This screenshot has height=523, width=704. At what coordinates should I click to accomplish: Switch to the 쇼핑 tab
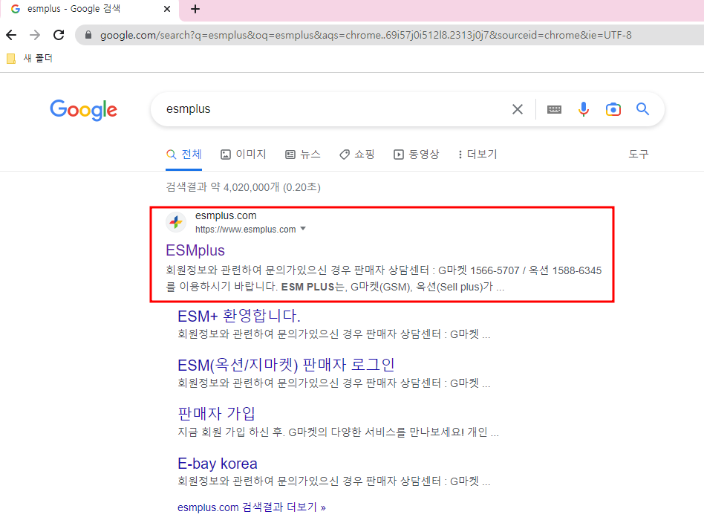(357, 155)
